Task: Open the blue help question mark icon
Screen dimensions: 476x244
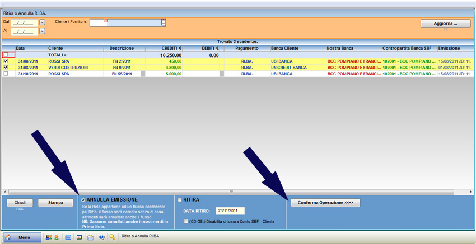Action: [101, 237]
